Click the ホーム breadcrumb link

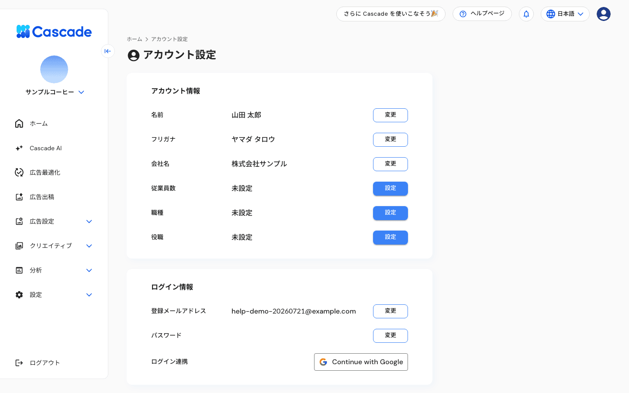click(135, 39)
